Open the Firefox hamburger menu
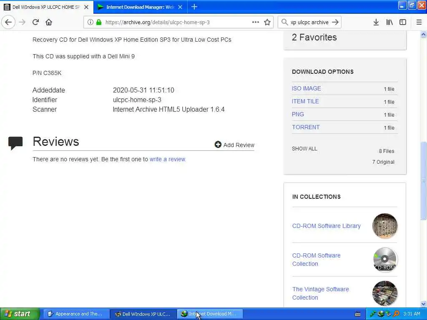 pos(419,22)
